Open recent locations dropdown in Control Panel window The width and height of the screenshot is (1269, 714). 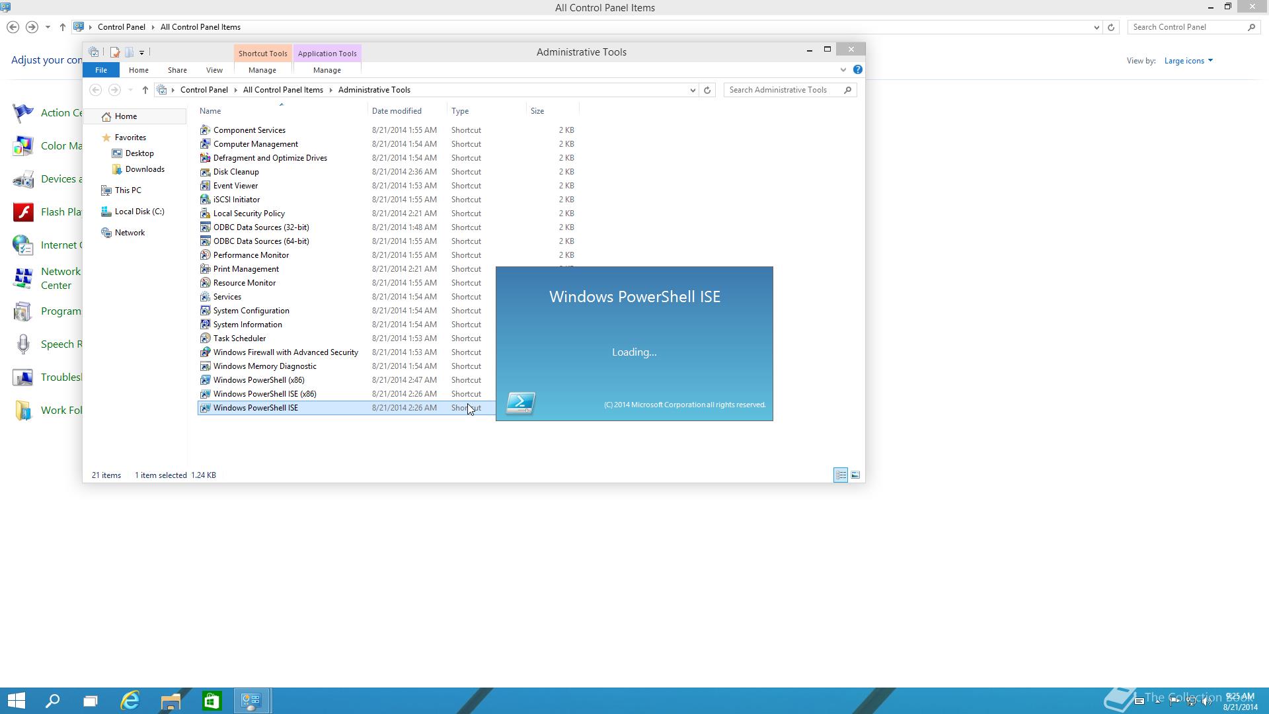click(x=48, y=27)
